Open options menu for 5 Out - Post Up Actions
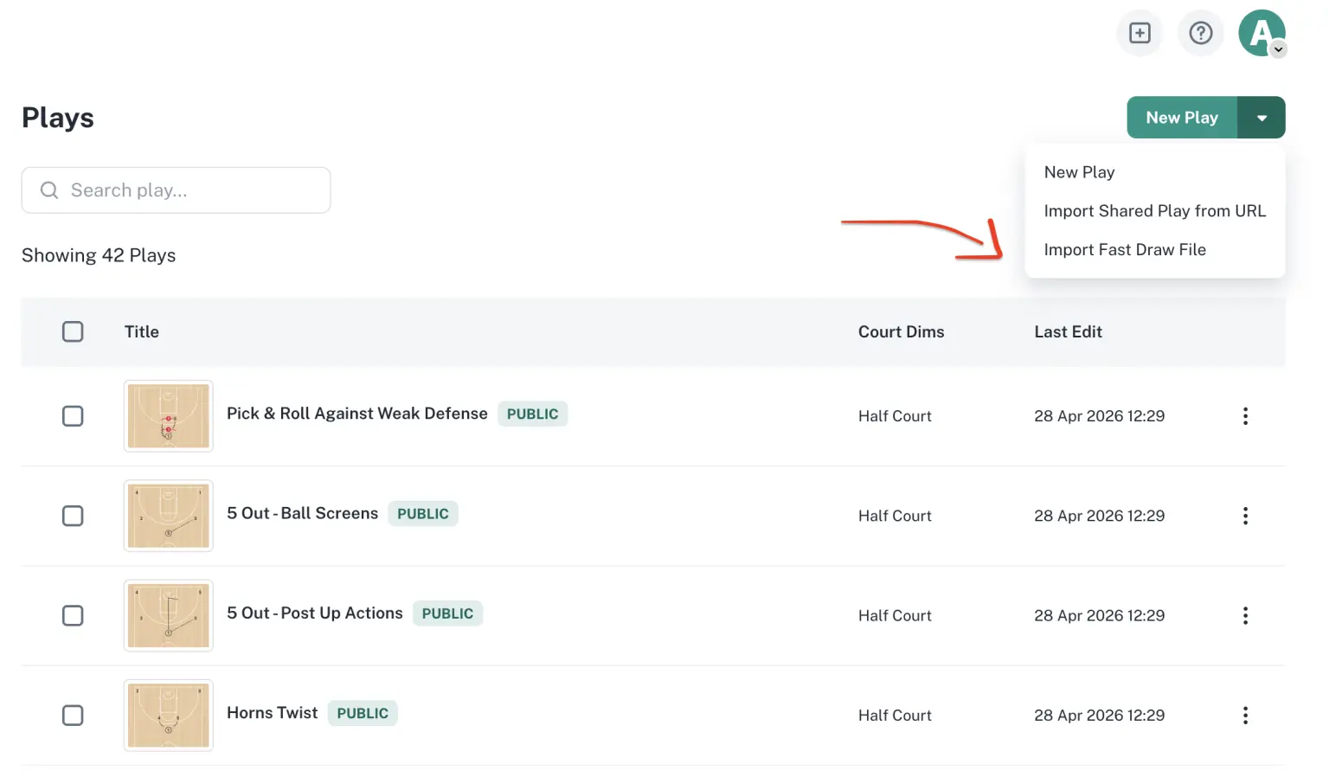 click(x=1245, y=615)
